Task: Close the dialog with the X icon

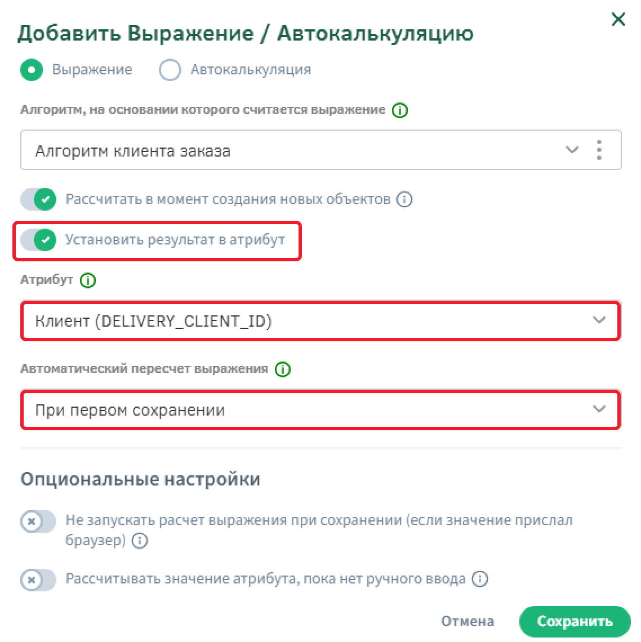Action: tap(618, 20)
